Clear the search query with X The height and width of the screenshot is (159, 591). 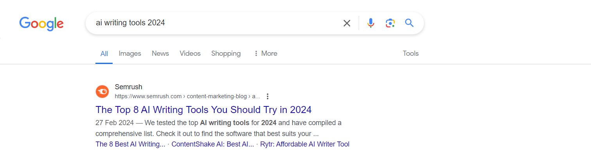point(347,23)
